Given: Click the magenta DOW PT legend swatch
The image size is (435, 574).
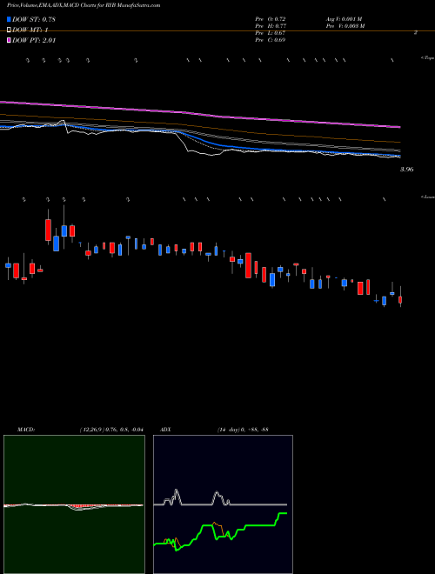Looking at the screenshot, I should (9, 40).
